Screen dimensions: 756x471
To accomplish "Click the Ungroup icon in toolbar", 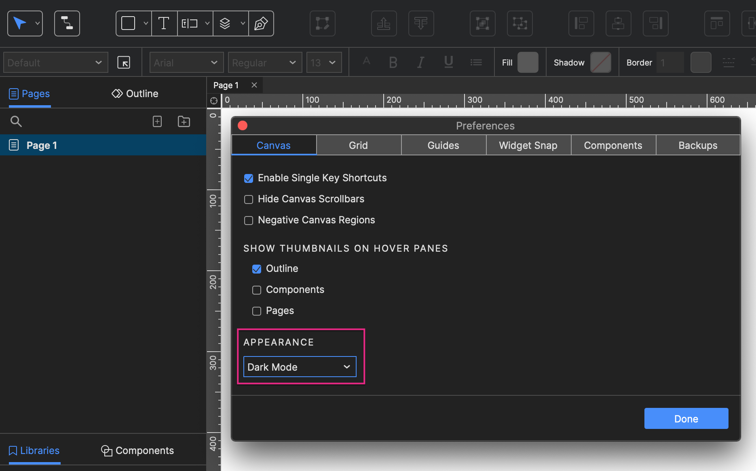I will click(520, 23).
